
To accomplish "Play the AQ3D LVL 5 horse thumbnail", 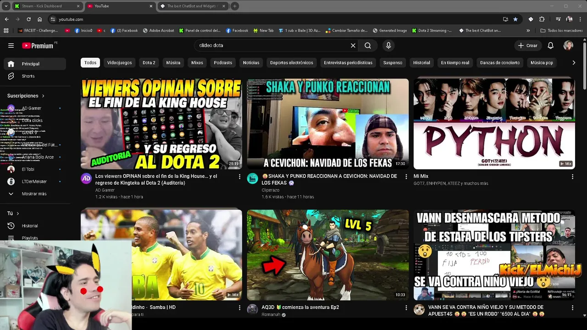I will click(x=328, y=255).
